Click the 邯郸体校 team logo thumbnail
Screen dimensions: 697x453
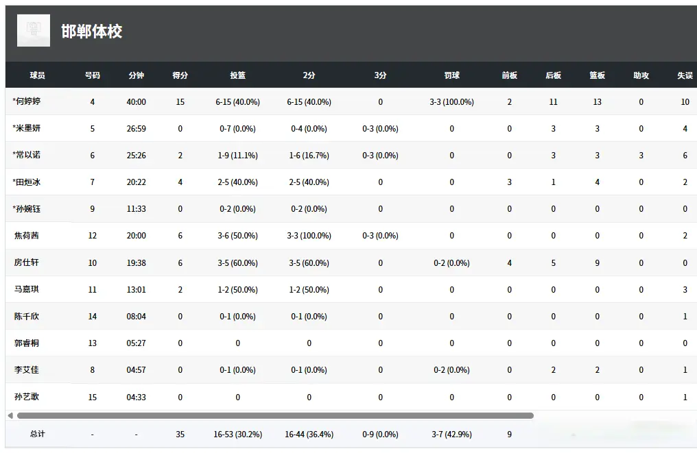34,31
